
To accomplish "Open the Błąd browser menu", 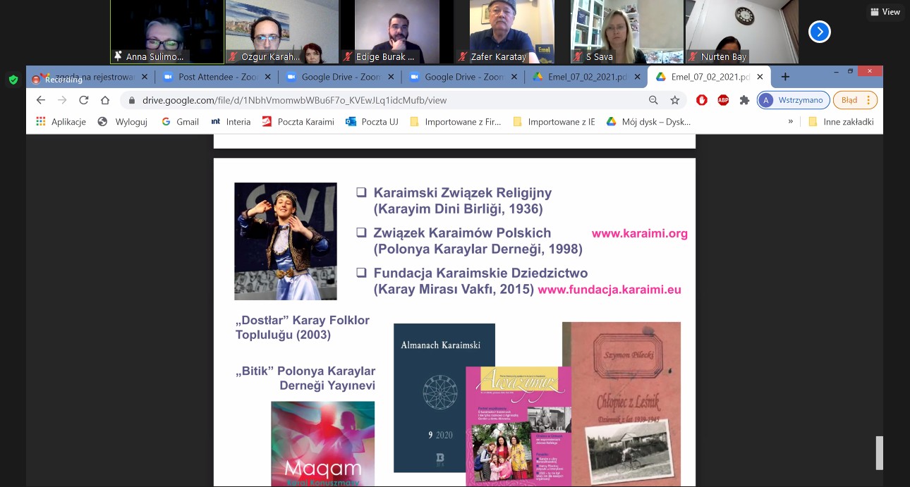I will coord(855,100).
